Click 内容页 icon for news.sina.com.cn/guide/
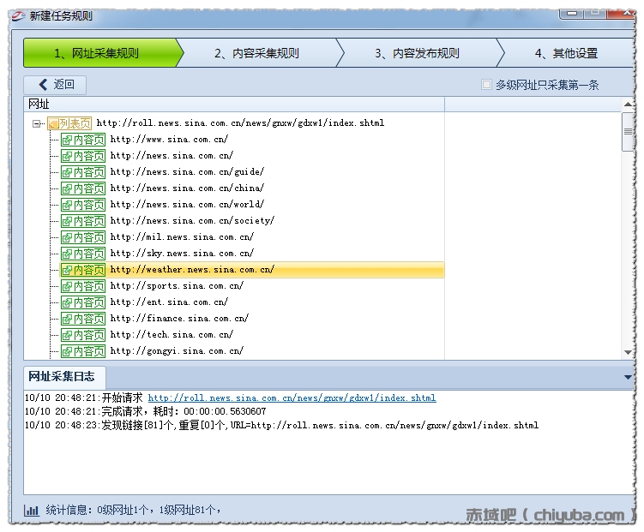This screenshot has width=644, height=532. click(83, 172)
